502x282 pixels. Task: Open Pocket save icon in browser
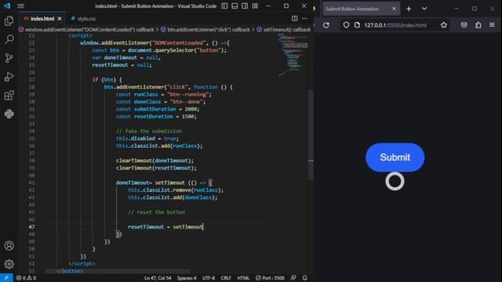coord(464,25)
